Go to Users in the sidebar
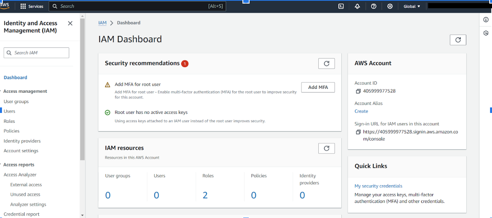Viewport: 492px width, 218px height. click(x=9, y=111)
